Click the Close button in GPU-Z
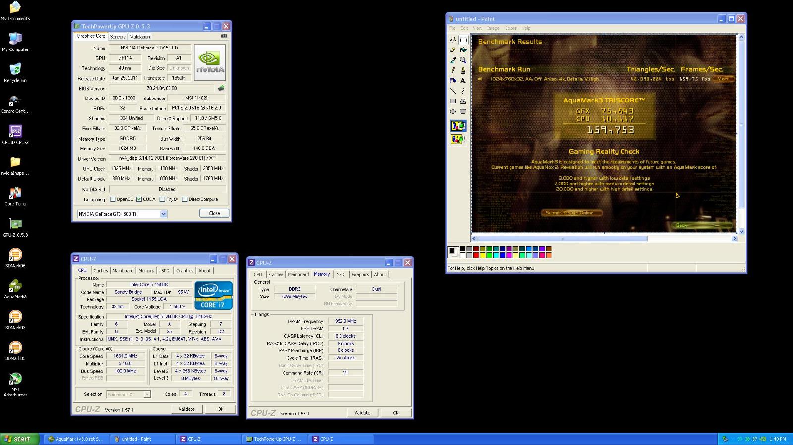 [x=214, y=213]
